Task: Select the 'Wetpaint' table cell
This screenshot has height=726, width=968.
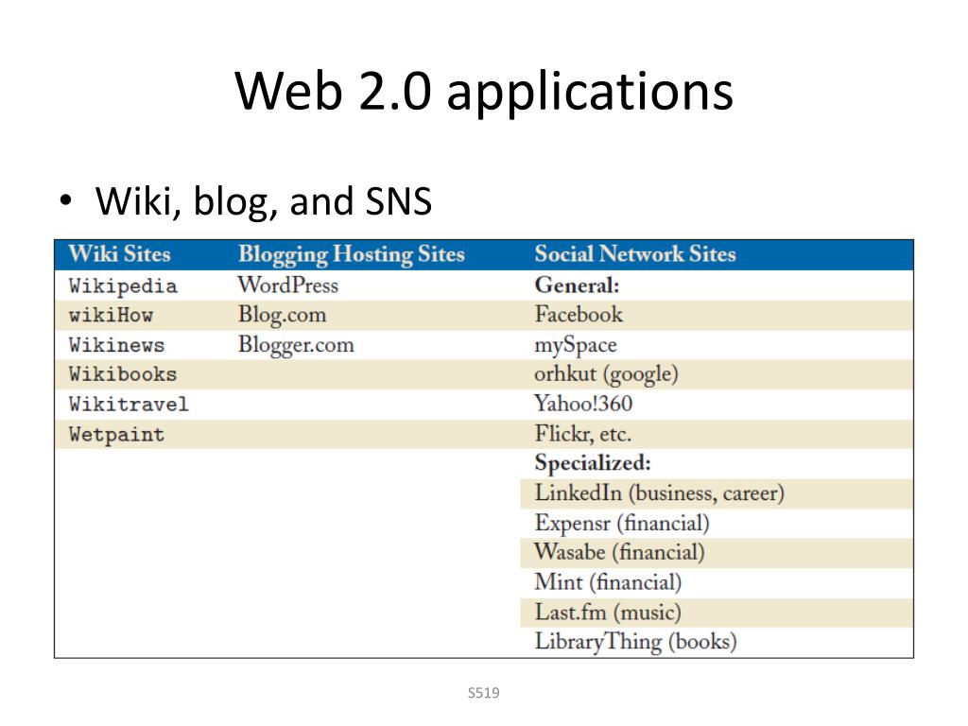Action: (x=116, y=435)
